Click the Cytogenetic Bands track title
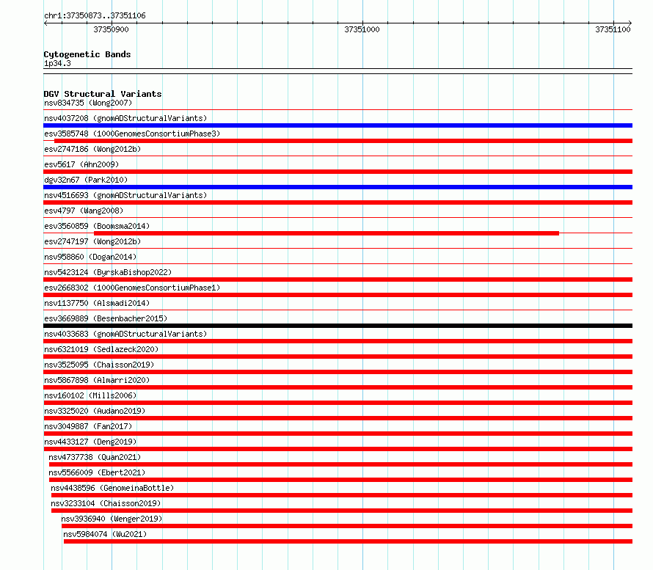Screen dimensions: 653x570 point(87,54)
